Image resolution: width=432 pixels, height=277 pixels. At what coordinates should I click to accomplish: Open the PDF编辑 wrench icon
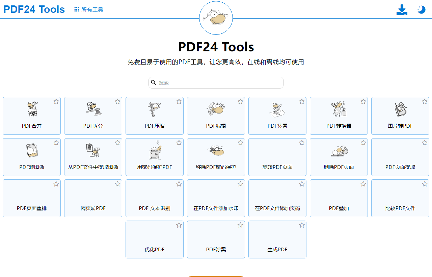point(216,108)
